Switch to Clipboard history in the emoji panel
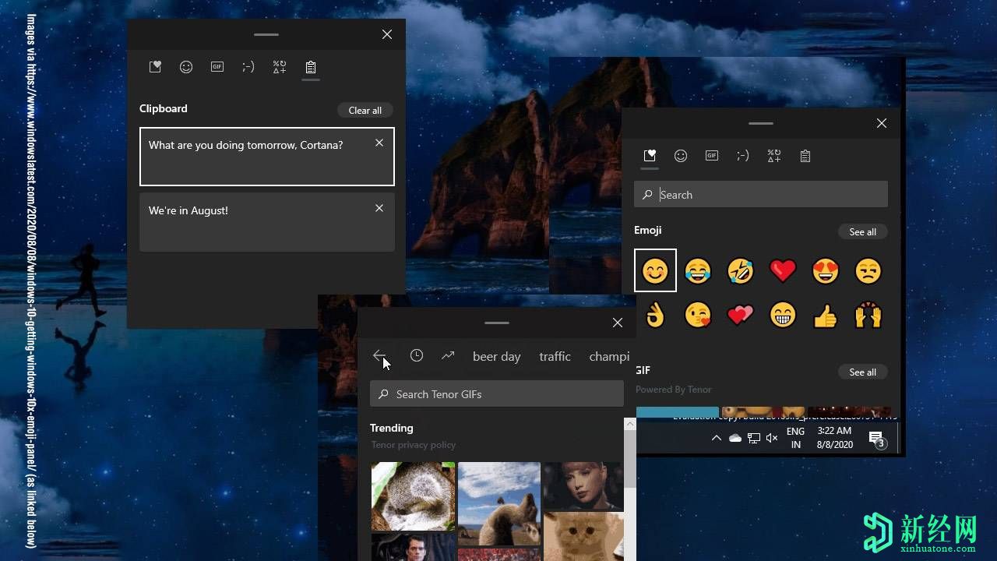 click(805, 155)
